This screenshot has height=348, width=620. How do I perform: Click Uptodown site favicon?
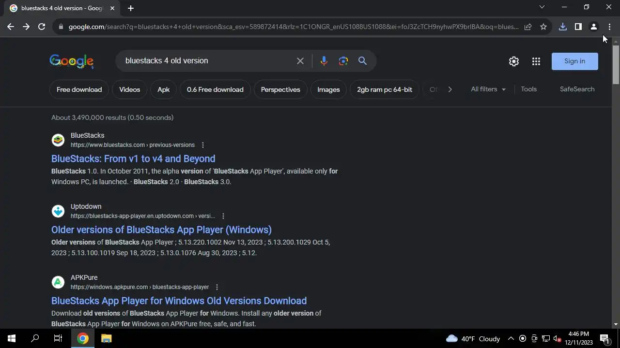[58, 211]
